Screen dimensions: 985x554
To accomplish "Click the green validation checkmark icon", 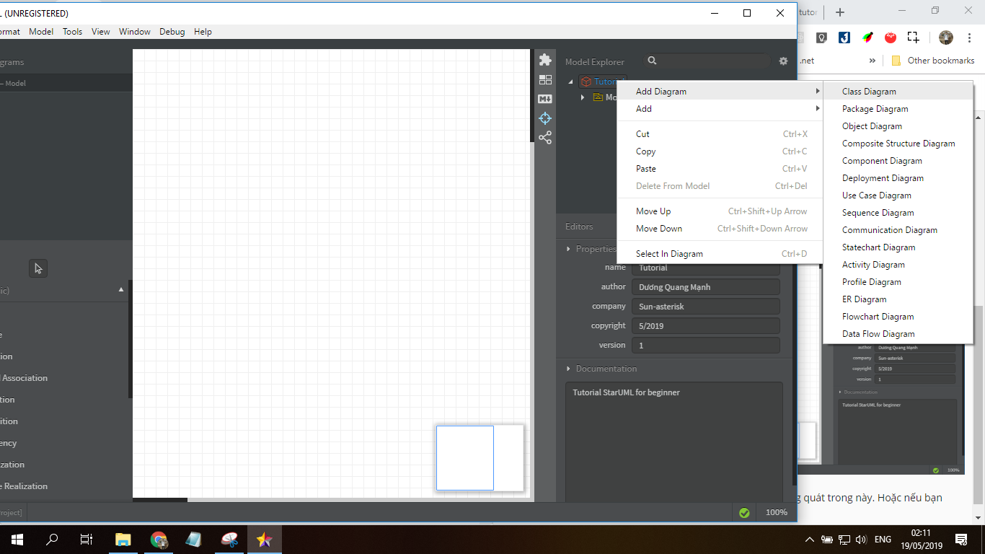I will pos(744,513).
